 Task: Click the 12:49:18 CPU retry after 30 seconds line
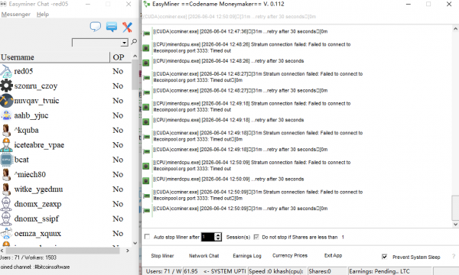(x=229, y=120)
